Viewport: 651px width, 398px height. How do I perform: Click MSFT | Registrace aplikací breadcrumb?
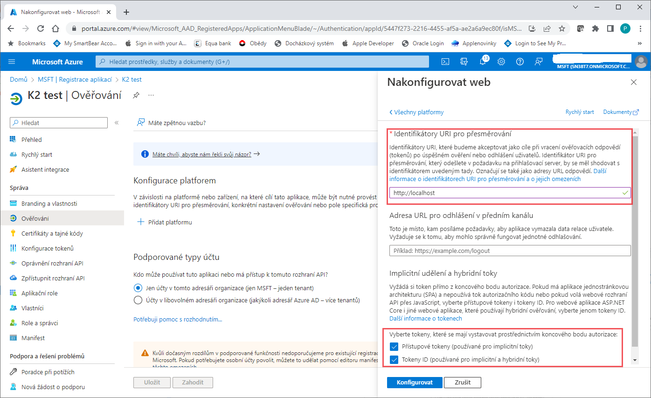(x=75, y=80)
